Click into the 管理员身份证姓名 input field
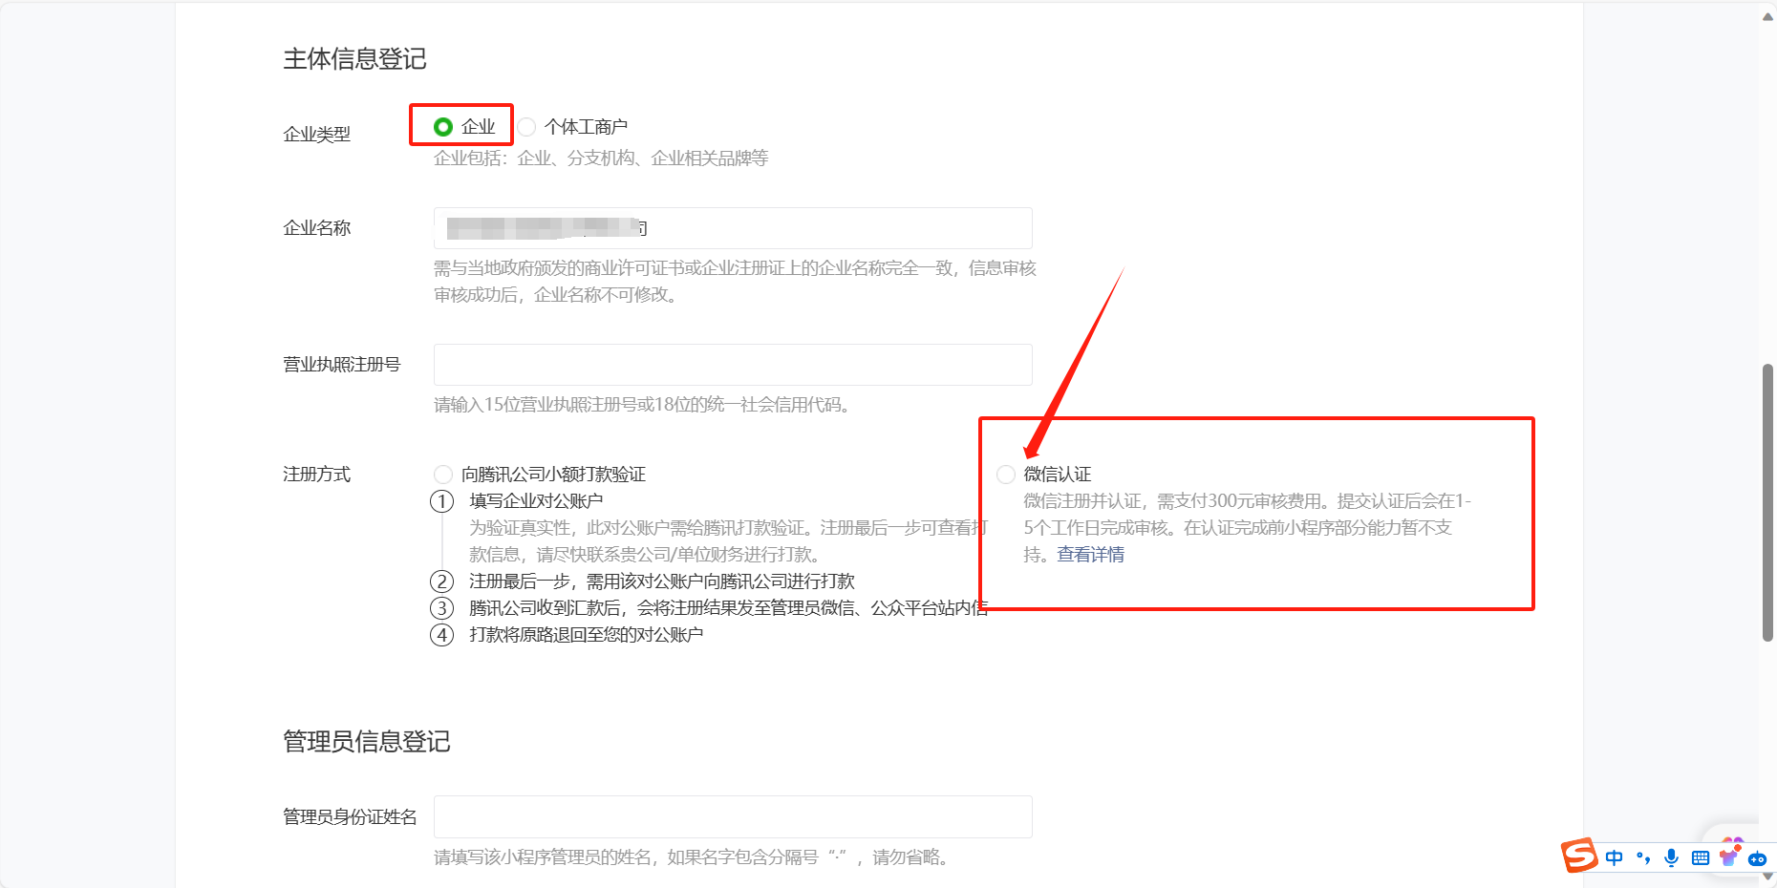 tap(733, 816)
